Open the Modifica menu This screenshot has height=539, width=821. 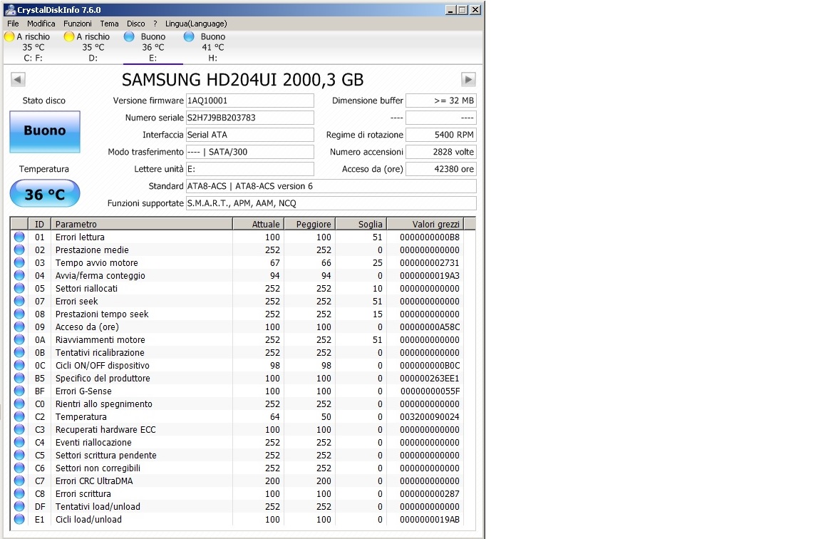(41, 24)
